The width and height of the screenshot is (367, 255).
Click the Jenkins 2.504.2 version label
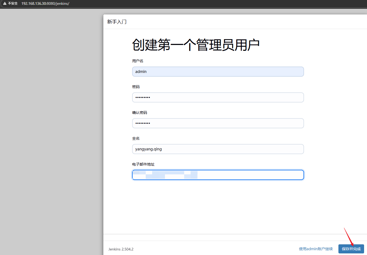(121, 249)
